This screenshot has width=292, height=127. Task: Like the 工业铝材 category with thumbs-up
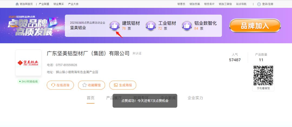(151, 26)
